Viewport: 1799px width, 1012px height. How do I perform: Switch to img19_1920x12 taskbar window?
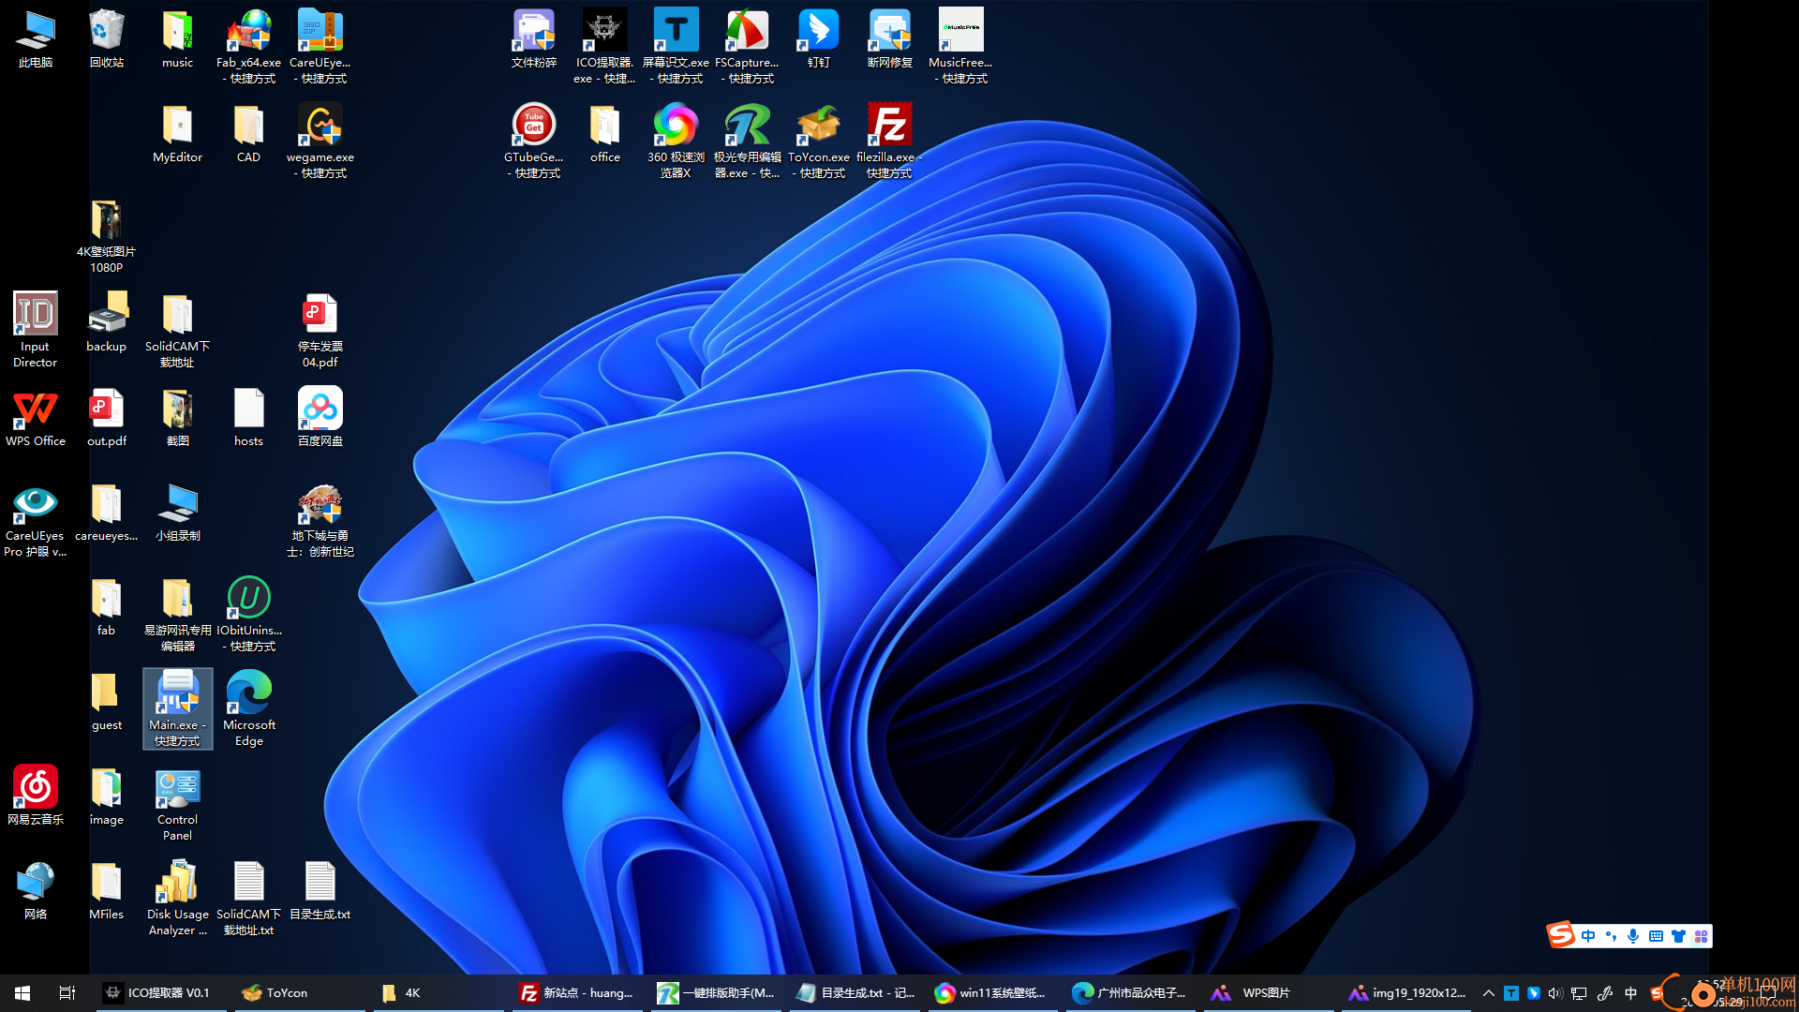(x=1407, y=992)
